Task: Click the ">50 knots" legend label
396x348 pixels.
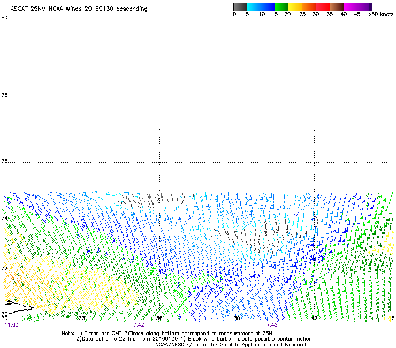Action: (x=380, y=14)
